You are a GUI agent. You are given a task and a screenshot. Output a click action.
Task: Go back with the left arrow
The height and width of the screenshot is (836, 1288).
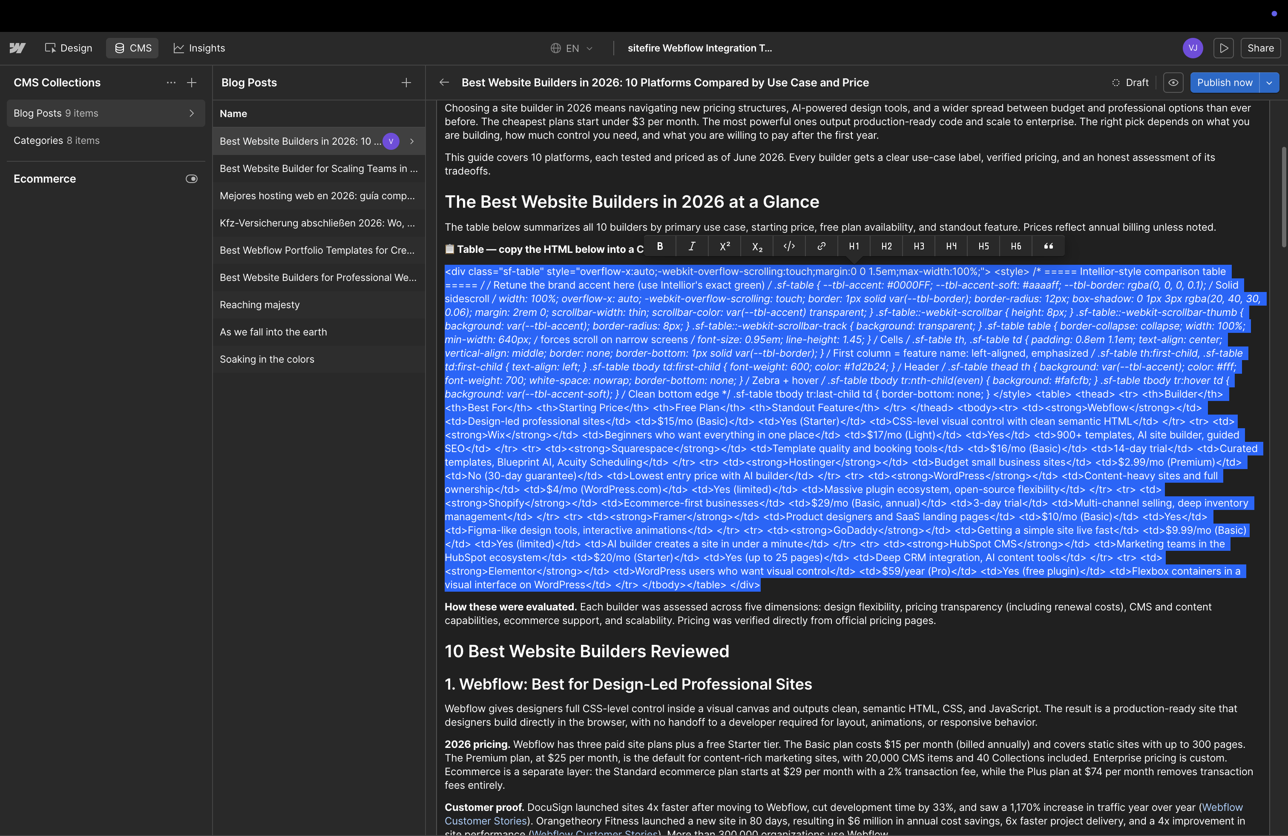[x=444, y=82]
